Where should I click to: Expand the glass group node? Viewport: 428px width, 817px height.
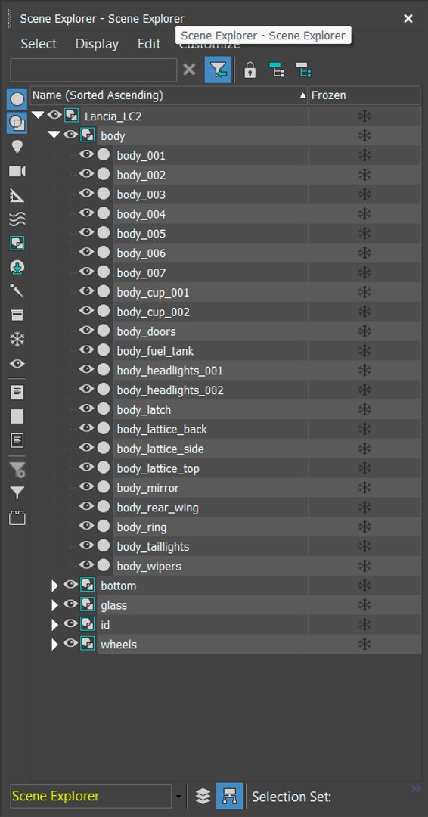[54, 605]
